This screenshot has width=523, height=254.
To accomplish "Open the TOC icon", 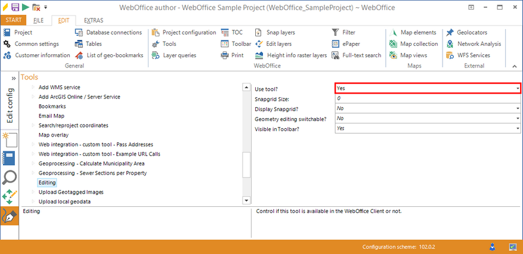I will (x=225, y=32).
